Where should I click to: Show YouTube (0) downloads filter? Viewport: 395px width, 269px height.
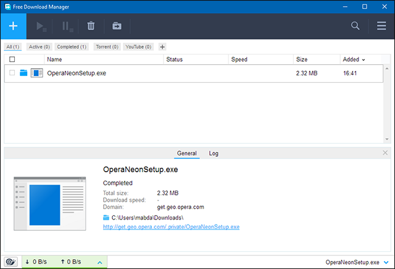pos(138,47)
